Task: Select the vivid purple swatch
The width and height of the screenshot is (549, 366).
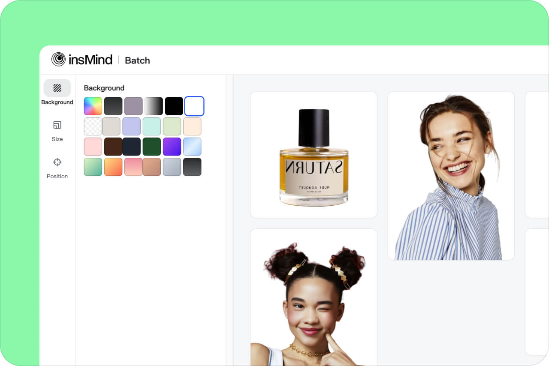Action: 172,147
